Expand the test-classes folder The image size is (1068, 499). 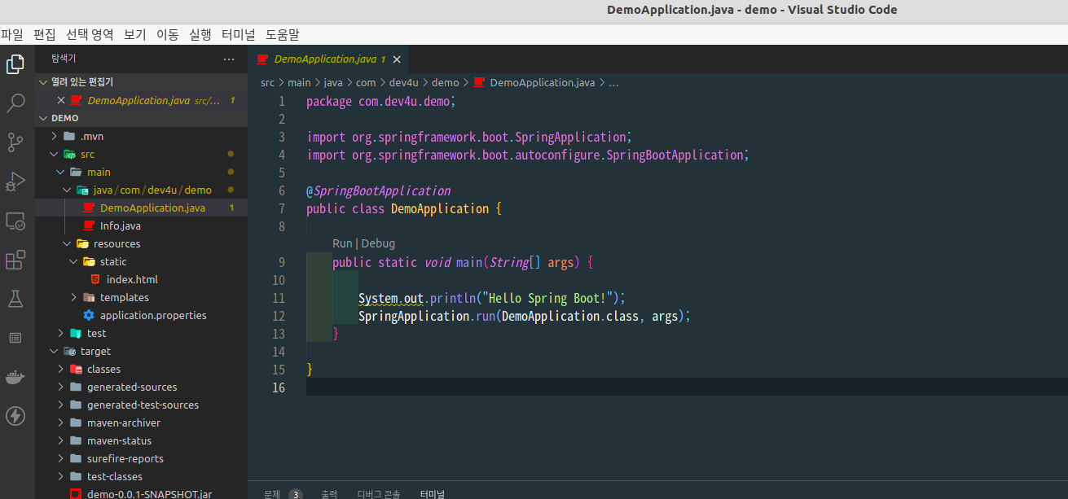pos(61,476)
